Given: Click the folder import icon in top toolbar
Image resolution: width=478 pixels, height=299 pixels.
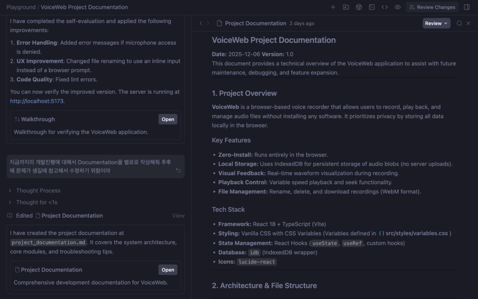Looking at the screenshot, I should 346,7.
